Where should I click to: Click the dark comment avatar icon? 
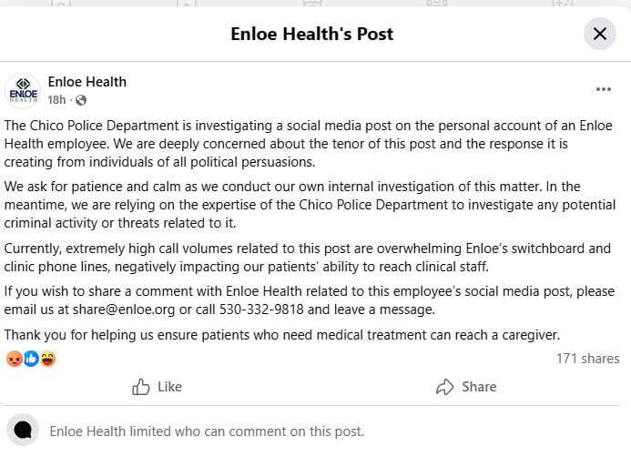click(24, 431)
